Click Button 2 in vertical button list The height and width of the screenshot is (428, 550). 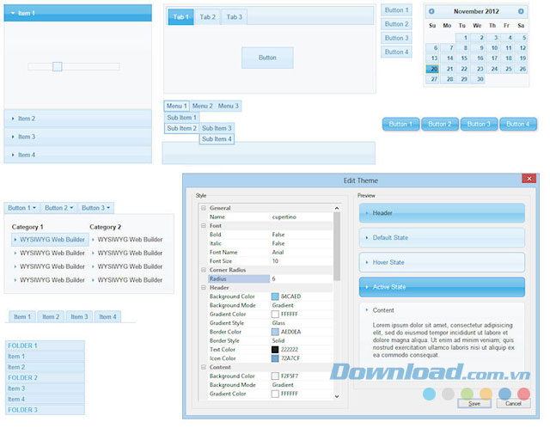(x=396, y=24)
